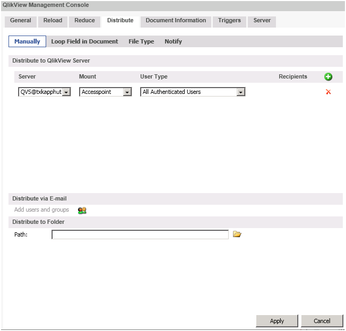Click the Distribute to QlikView Server heading
346x331 pixels.
pos(51,60)
